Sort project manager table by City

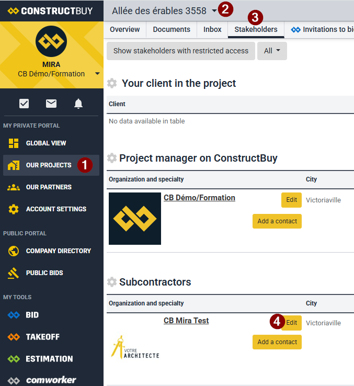pos(312,179)
